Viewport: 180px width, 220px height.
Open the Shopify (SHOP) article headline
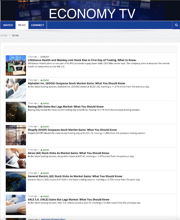tap(72, 130)
